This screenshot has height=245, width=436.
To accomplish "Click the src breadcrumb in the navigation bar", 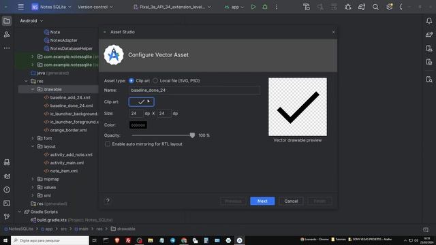I will tap(63, 229).
